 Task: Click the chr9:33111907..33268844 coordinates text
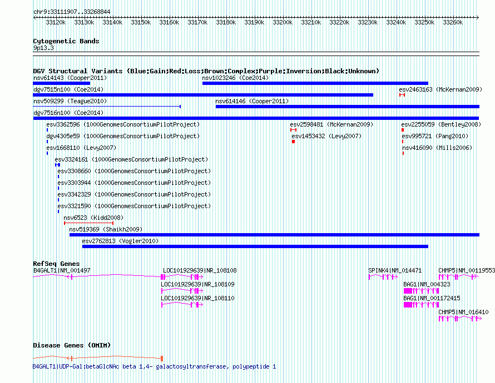(72, 12)
